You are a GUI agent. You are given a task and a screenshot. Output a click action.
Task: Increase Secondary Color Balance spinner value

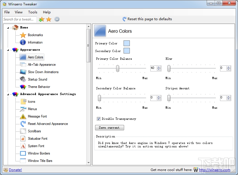pyautogui.click(x=159, y=96)
